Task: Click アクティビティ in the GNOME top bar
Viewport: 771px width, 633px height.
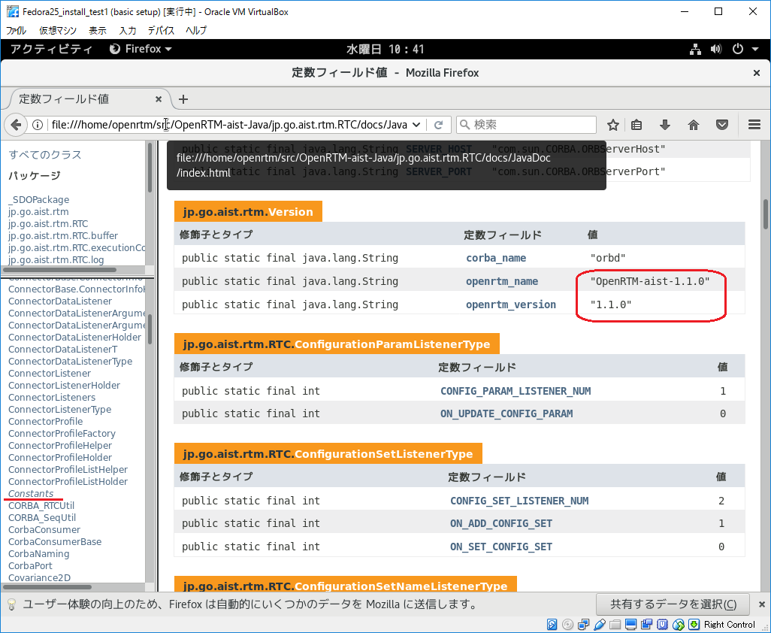Action: pyautogui.click(x=51, y=49)
